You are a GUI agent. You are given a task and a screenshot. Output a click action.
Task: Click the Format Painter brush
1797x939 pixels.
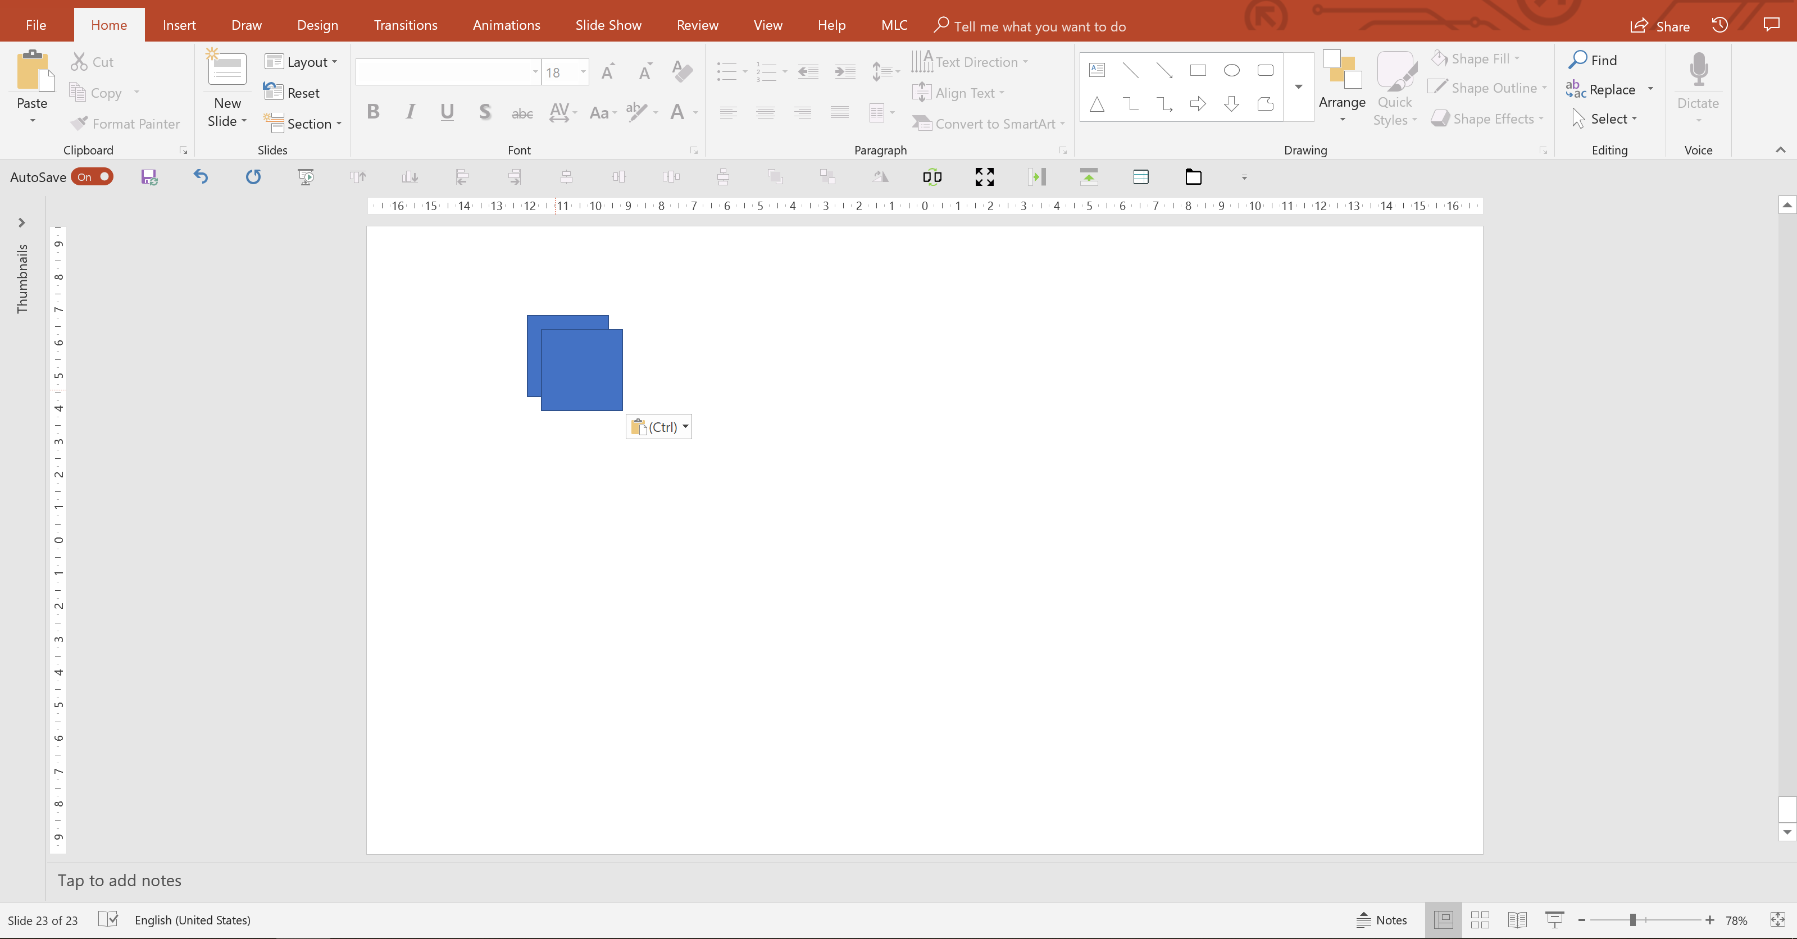coord(80,124)
